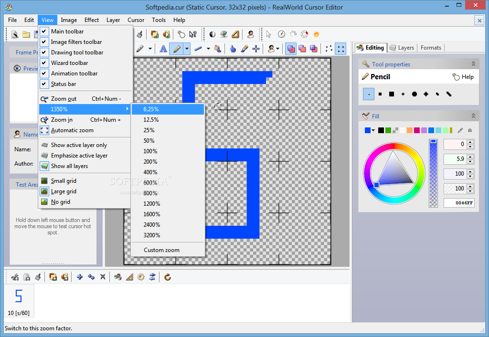Screen dimensions: 489x337
Task: Open the Line tool dropdown arrow
Action: (x=208, y=49)
